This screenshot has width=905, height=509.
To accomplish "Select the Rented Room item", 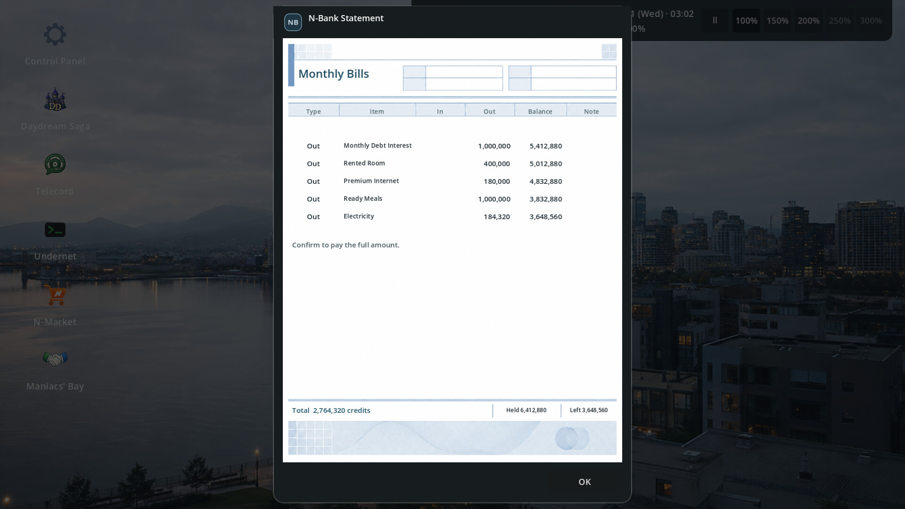I will click(x=364, y=163).
